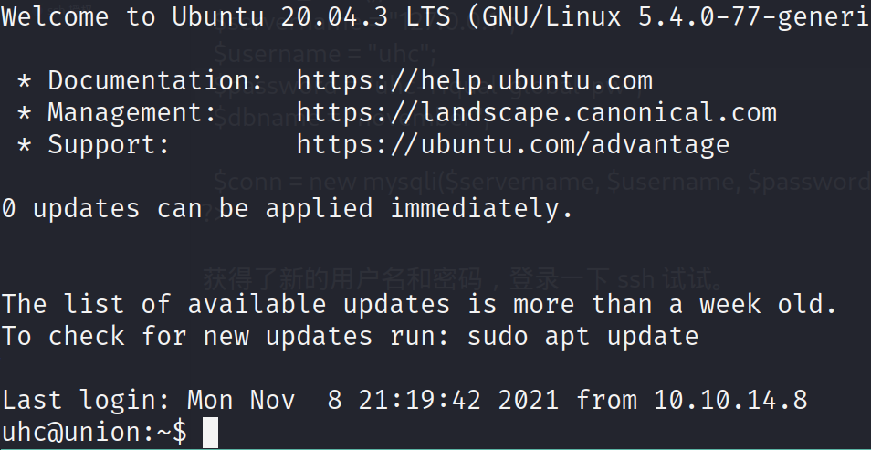Open the https://landscape.canonical.com management link
The image size is (871, 450).
pos(537,113)
